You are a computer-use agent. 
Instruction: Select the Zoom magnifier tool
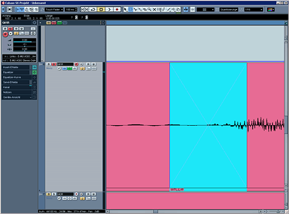pyautogui.click(x=150, y=9)
